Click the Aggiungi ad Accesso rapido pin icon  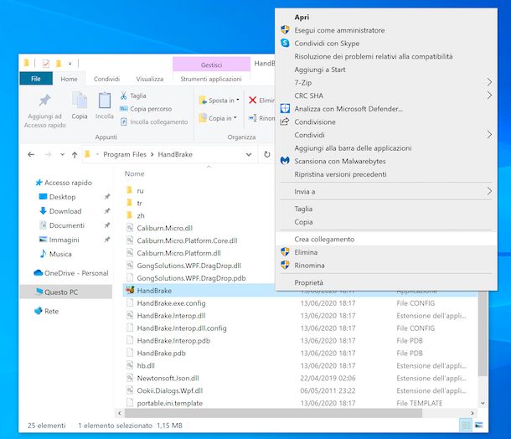45,101
